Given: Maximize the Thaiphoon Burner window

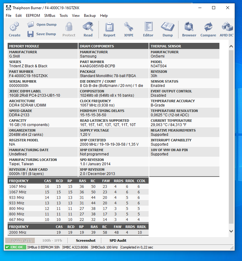Looking at the screenshot, I should [214, 8].
